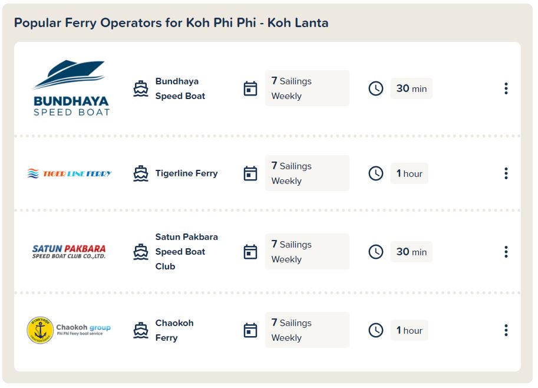This screenshot has height=388, width=538.
Task: Click the Bundhaya Speed Boat logo
Action: (x=71, y=88)
